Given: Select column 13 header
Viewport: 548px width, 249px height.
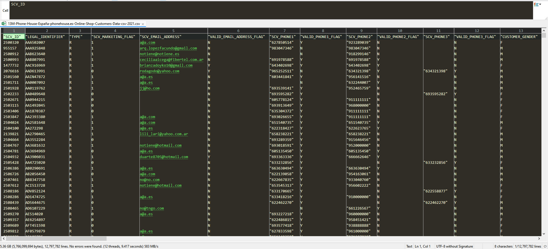Looking at the screenshot, I should click(521, 31).
